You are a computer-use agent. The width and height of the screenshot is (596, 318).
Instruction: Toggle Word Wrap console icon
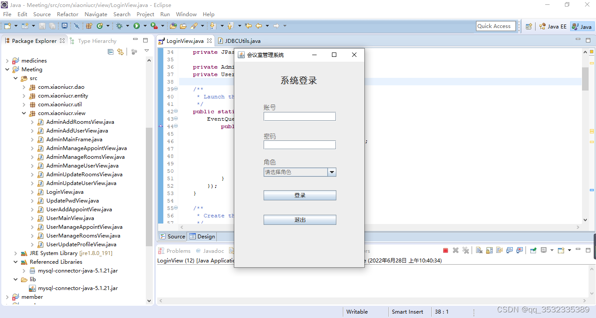pyautogui.click(x=499, y=250)
